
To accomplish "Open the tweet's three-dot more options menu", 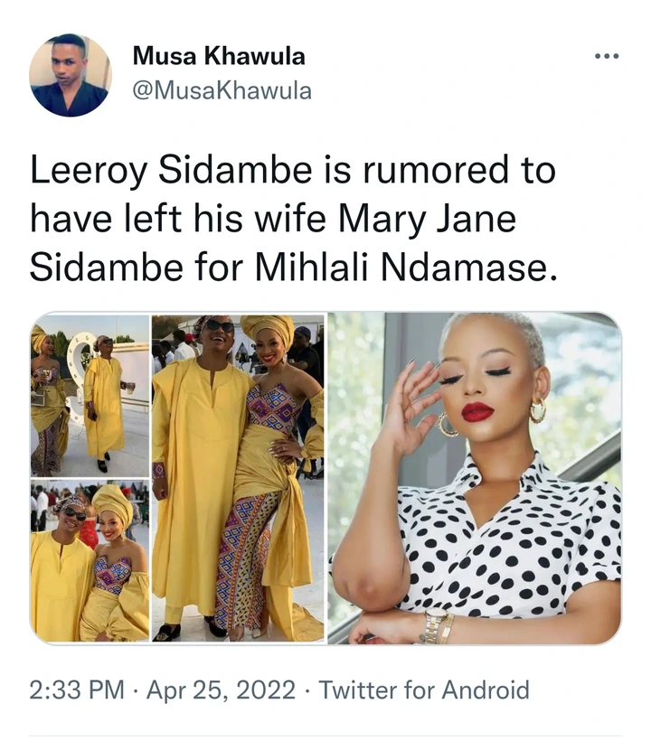I will point(607,57).
